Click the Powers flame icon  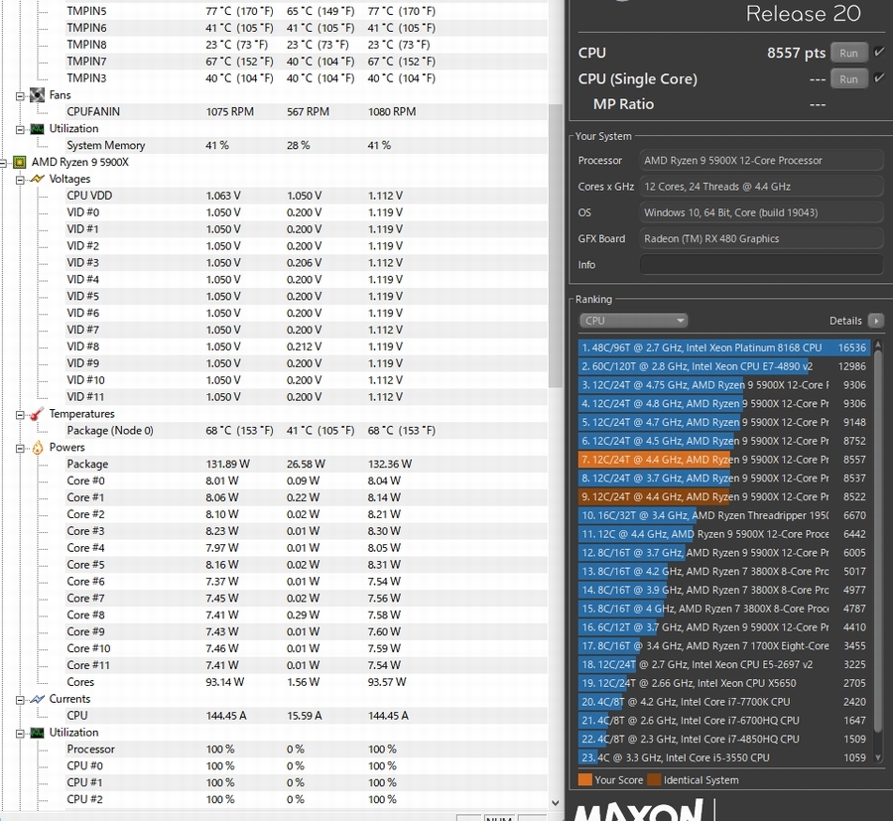pyautogui.click(x=37, y=448)
